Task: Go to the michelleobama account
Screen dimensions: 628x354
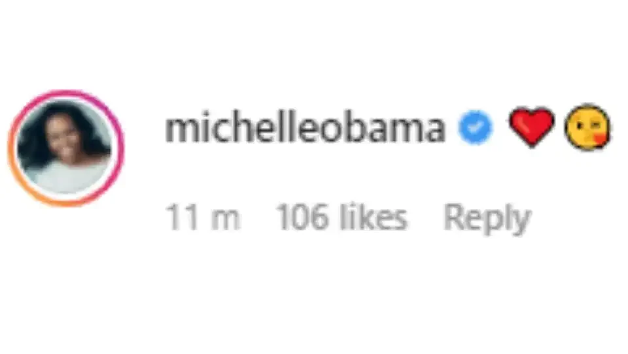Action: point(305,128)
